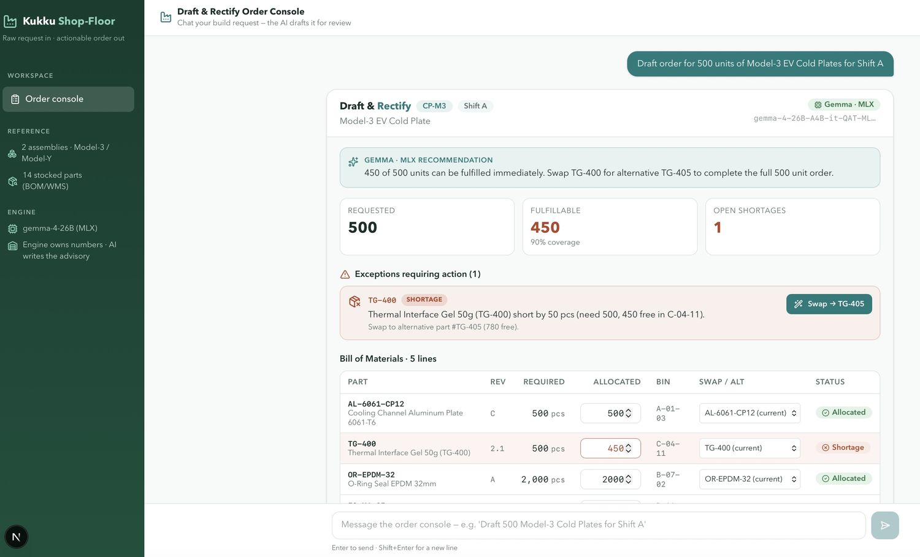Click the sparkle icon in Gemma recommendation banner
The width and height of the screenshot is (920, 557).
pyautogui.click(x=353, y=162)
